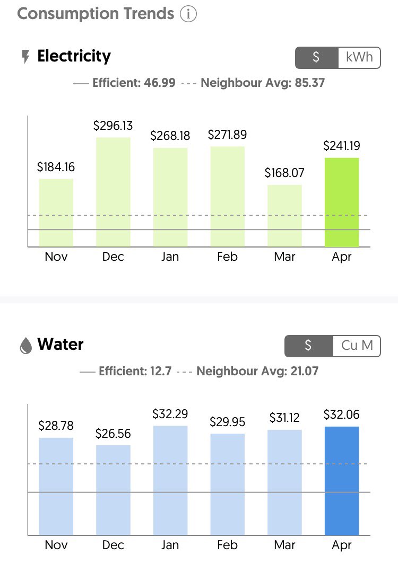
Task: Select the dollar view for Water
Action: pyautogui.click(x=309, y=346)
